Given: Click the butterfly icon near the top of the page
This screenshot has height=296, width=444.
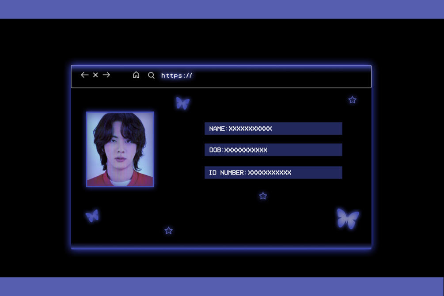Looking at the screenshot, I should (x=182, y=103).
